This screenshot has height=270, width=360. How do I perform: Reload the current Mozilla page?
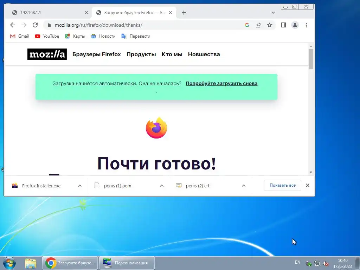click(x=35, y=25)
